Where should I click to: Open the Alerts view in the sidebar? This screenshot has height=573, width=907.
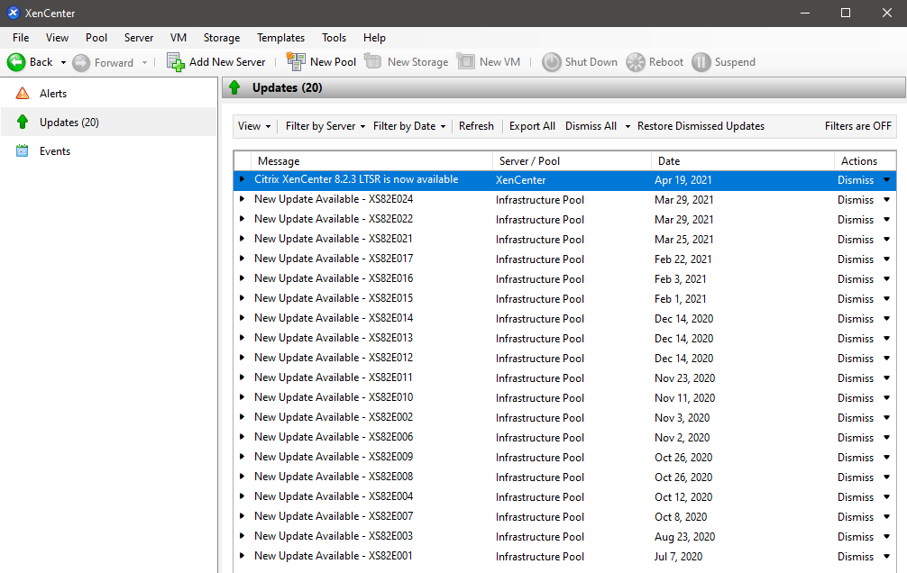[x=52, y=94]
